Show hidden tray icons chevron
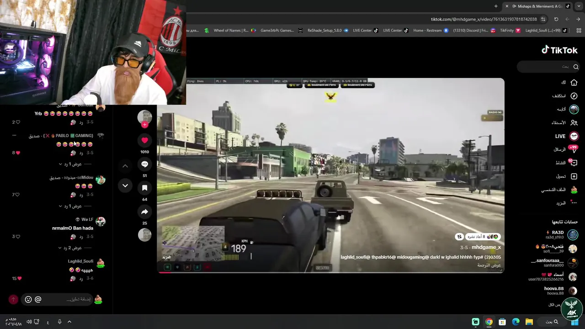585x329 pixels. 69,322
